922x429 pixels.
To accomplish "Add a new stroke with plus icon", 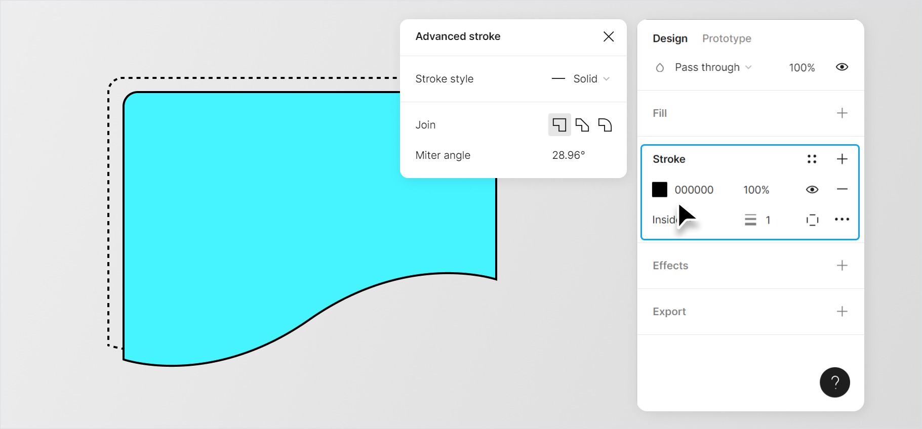I will pos(841,159).
